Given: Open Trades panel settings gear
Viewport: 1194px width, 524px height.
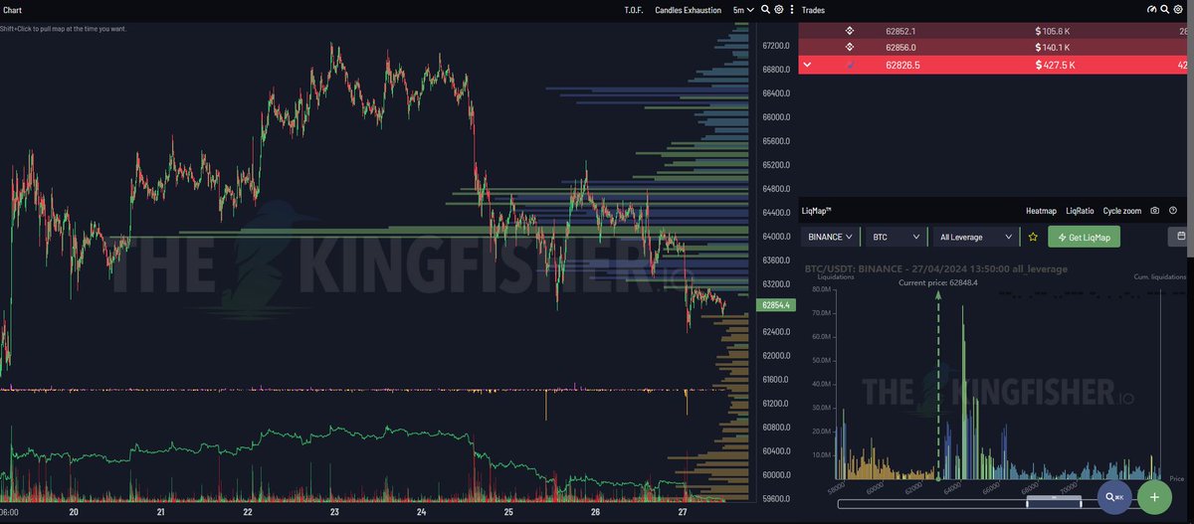Looking at the screenshot, I should [x=1177, y=9].
